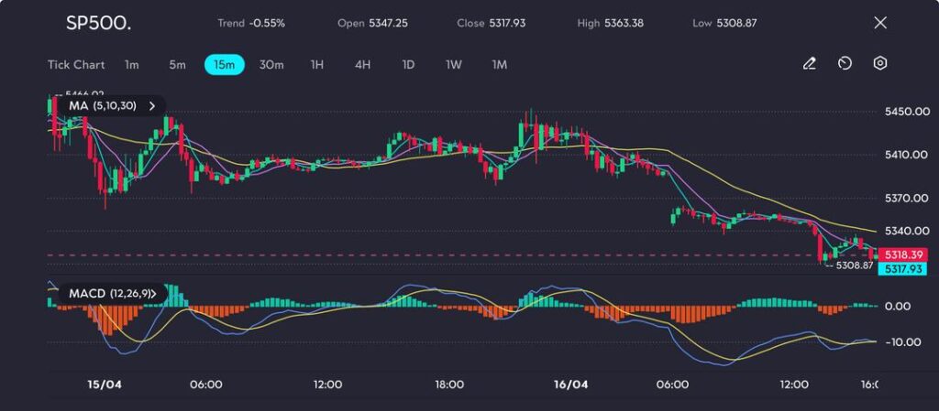The width and height of the screenshot is (939, 411).
Task: Switch to the 30m timeframe
Action: (271, 65)
